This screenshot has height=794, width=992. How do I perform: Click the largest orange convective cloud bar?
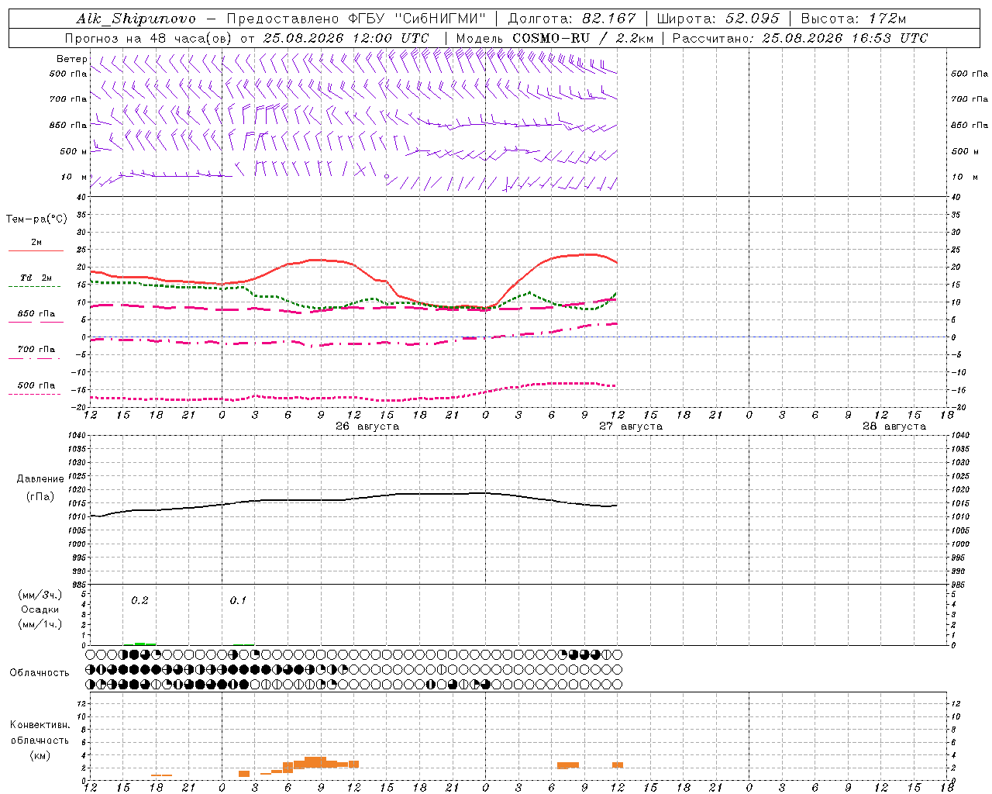pyautogui.click(x=315, y=761)
